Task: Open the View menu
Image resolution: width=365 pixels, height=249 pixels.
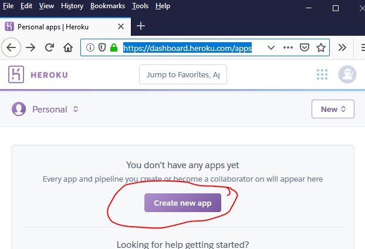Action: pos(46,6)
